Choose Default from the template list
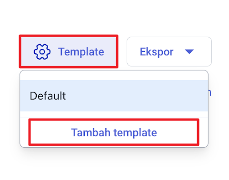Image resolution: width=229 pixels, height=180 pixels. pyautogui.click(x=114, y=96)
